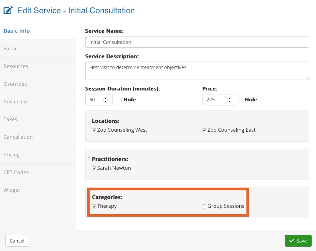This screenshot has width=316, height=251.
Task: Uncheck Zoo Counseling West location
Action: (x=94, y=130)
